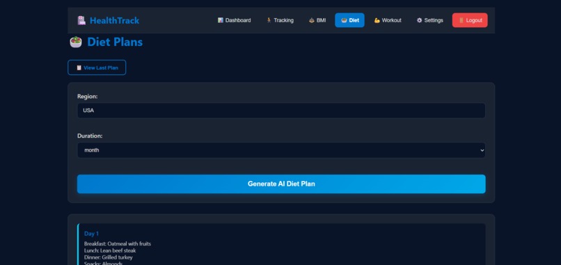Click the HealthTrack logo icon

[81, 20]
